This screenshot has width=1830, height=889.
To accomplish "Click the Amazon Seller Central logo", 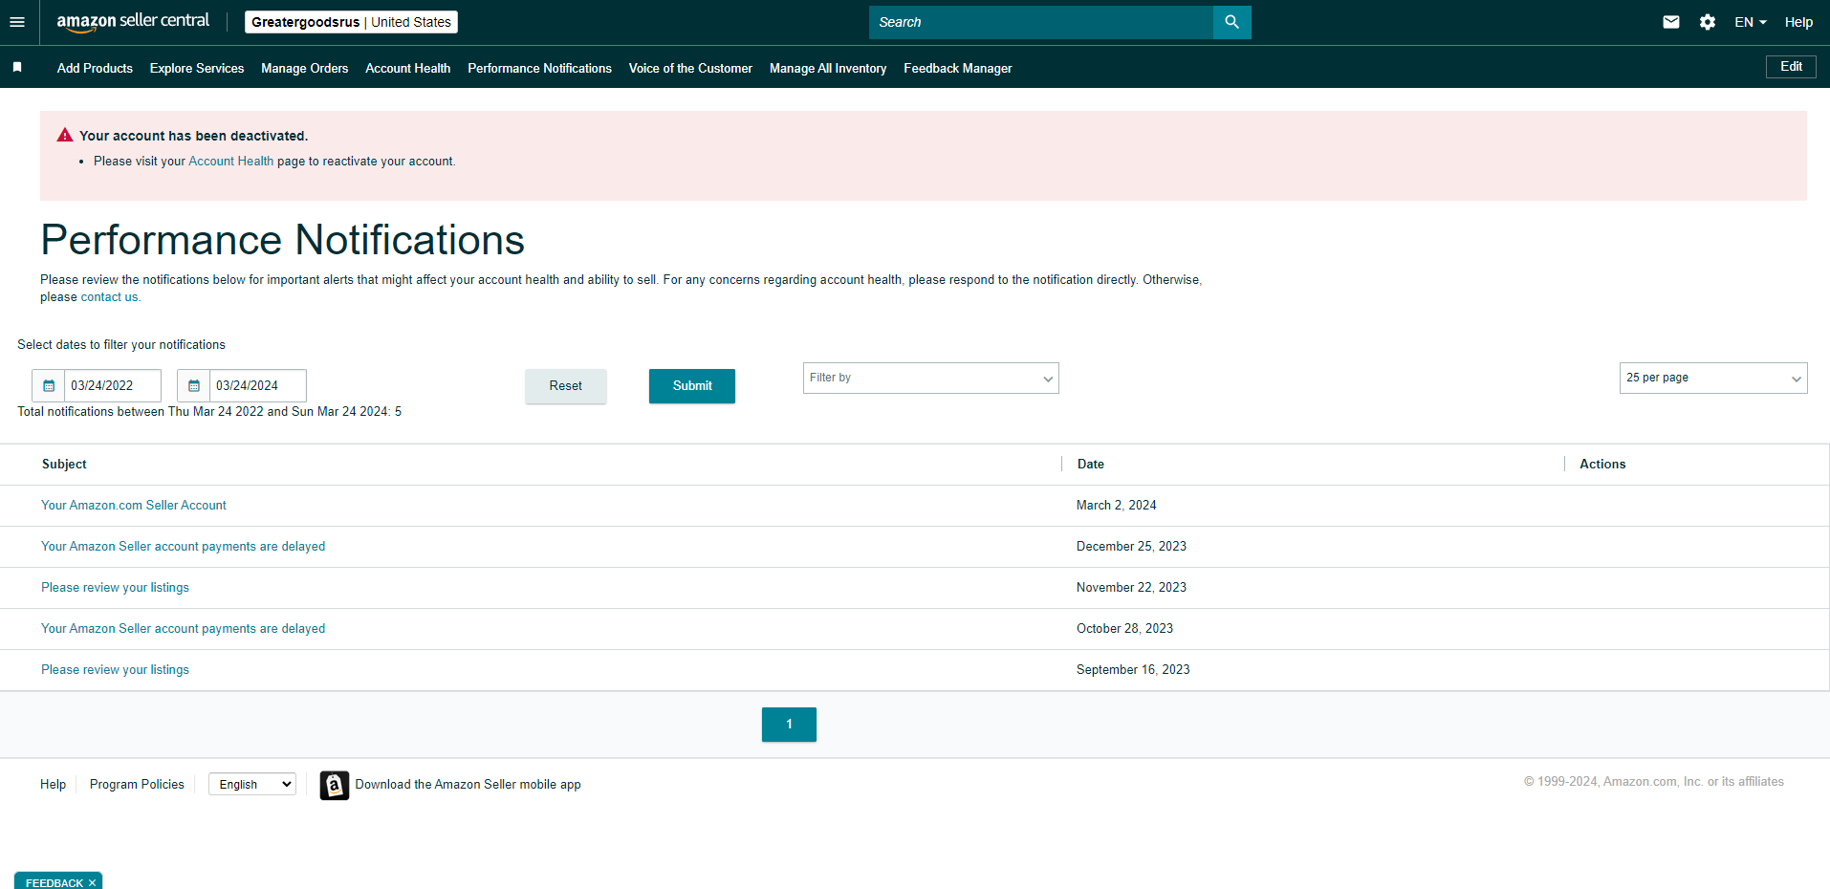I will point(133,22).
